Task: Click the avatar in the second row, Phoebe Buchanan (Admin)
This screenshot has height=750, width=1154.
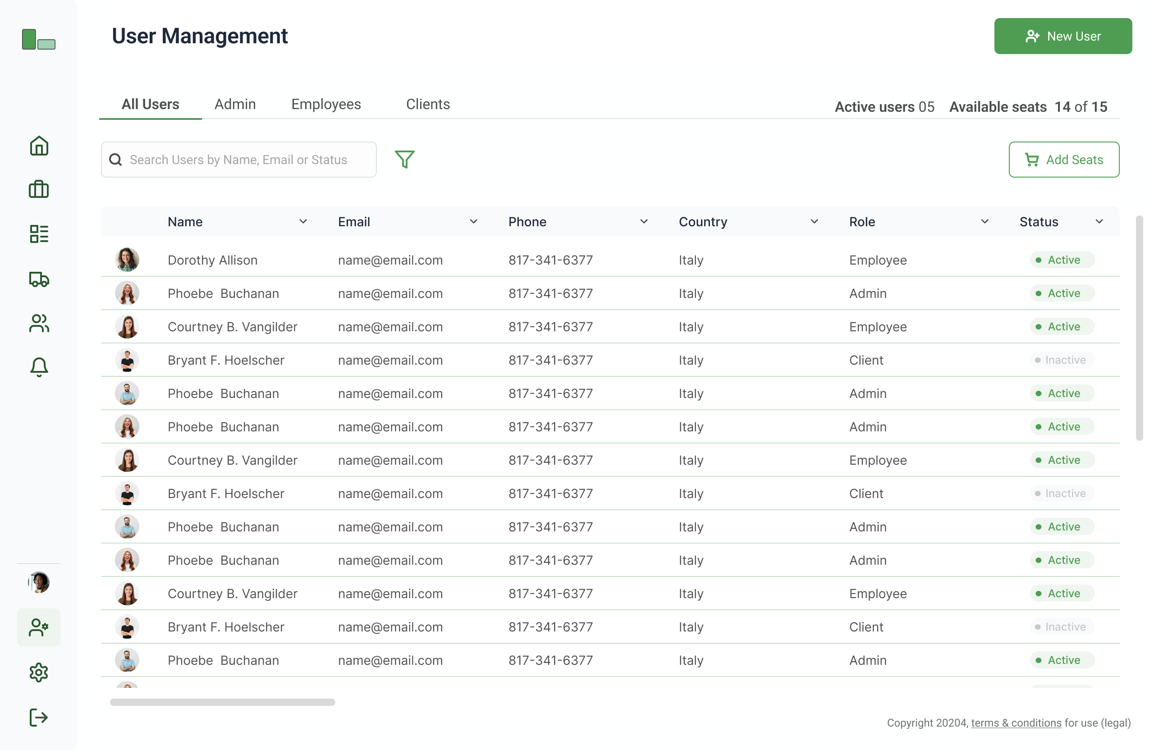Action: pyautogui.click(x=127, y=293)
